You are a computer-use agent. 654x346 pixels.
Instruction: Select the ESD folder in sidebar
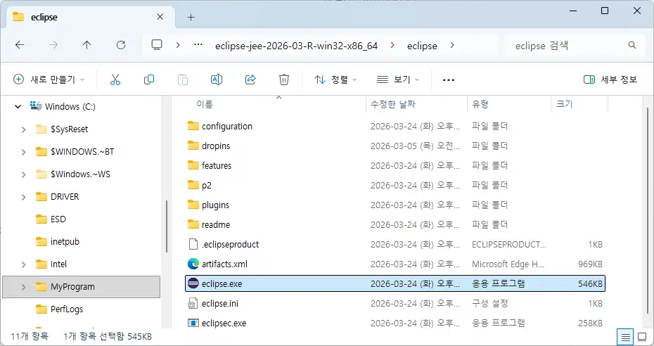(x=58, y=219)
